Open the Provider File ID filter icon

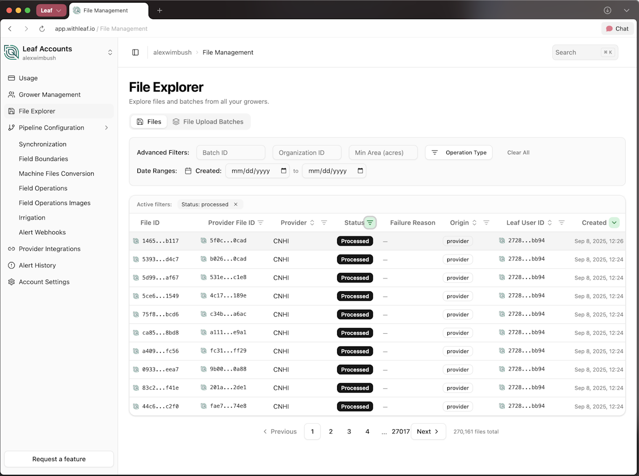(x=260, y=223)
